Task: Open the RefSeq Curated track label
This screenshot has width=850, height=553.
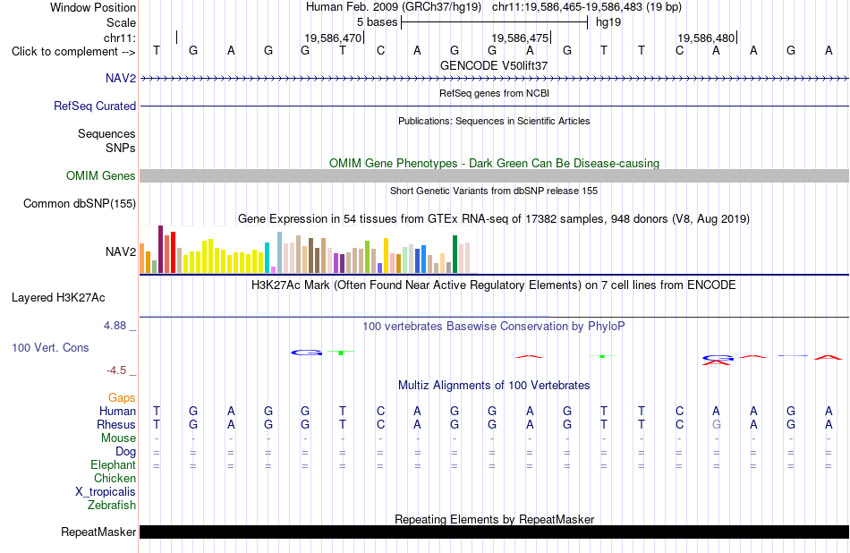Action: [95, 106]
